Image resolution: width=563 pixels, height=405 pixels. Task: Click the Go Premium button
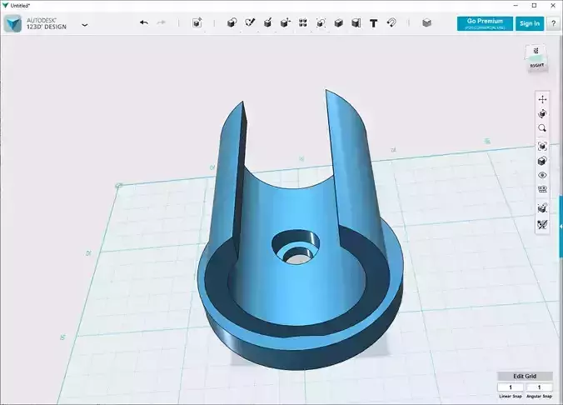tap(485, 23)
